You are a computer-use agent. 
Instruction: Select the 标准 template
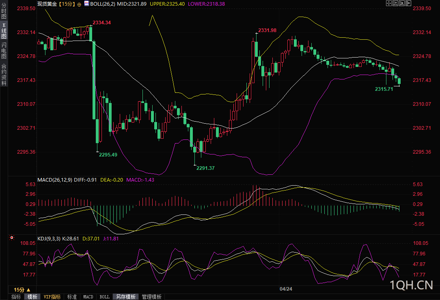coord(72,297)
